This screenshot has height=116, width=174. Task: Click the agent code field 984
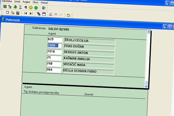click(54, 70)
